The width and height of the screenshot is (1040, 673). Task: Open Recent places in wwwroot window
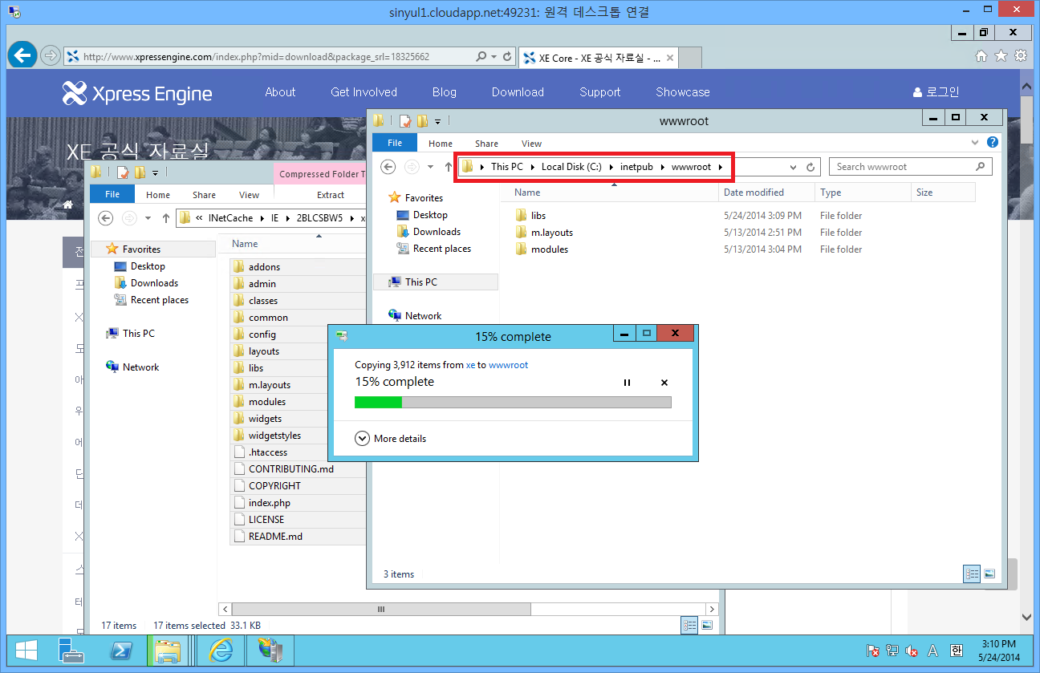441,249
